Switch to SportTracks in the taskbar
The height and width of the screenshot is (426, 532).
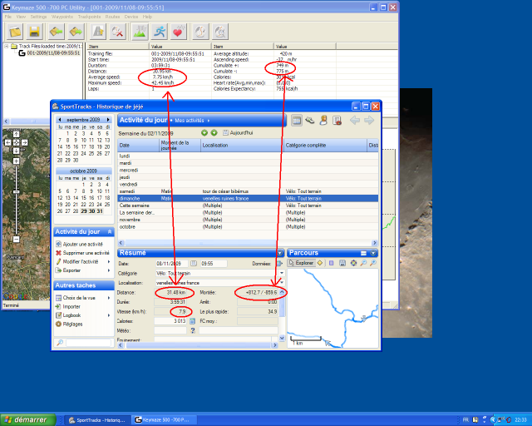97,420
